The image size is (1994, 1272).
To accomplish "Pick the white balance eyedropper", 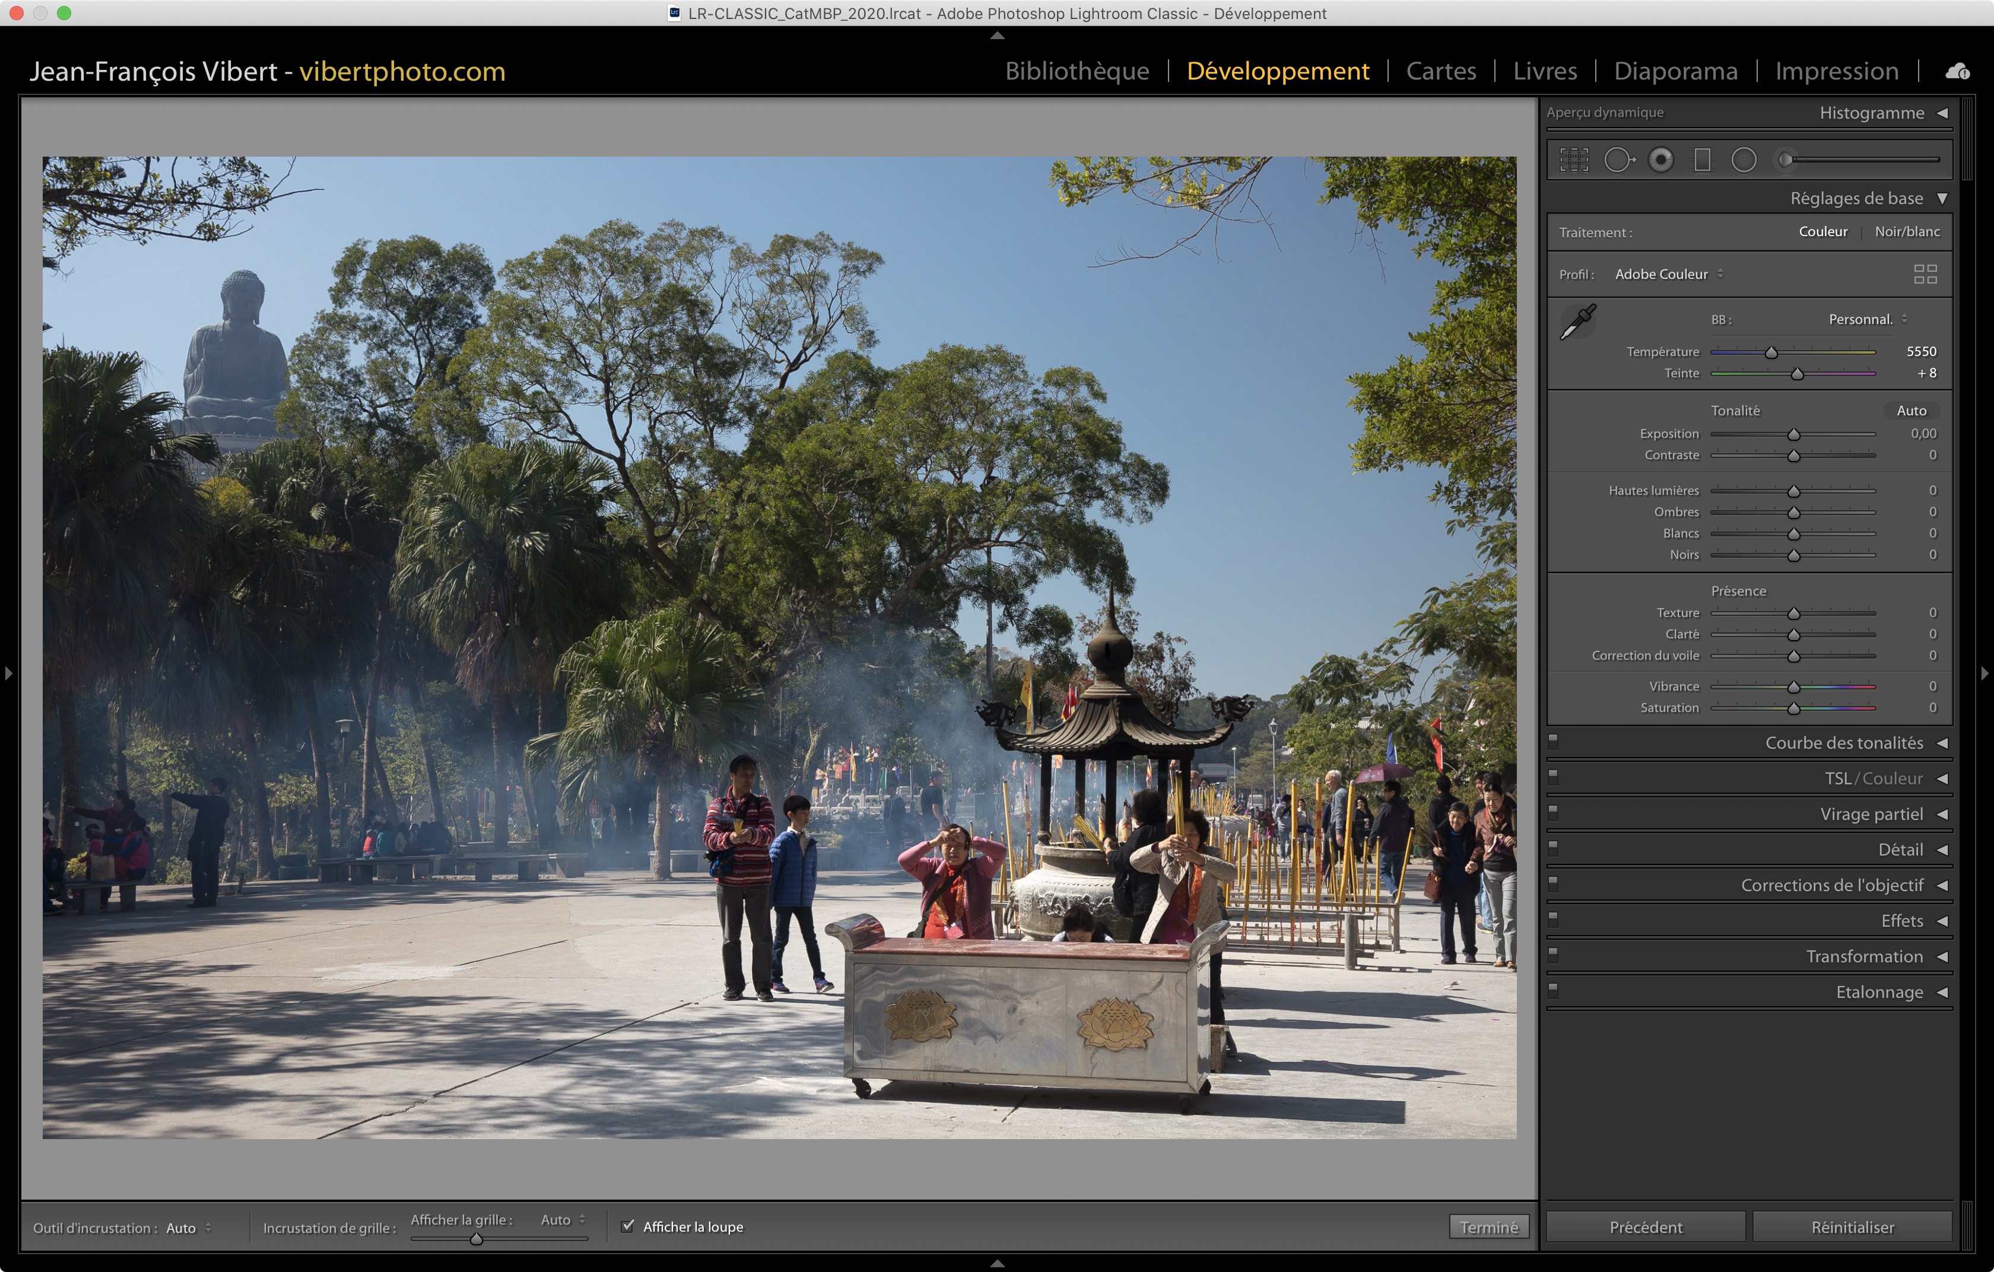I will (x=1577, y=322).
